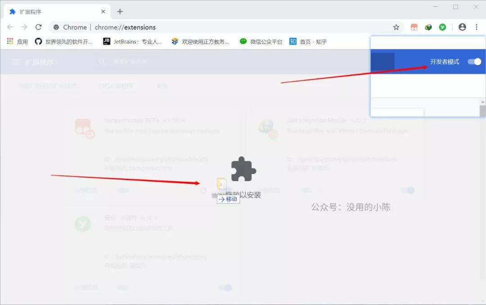Open the 首页 - 知乎 bookmark

coord(308,41)
